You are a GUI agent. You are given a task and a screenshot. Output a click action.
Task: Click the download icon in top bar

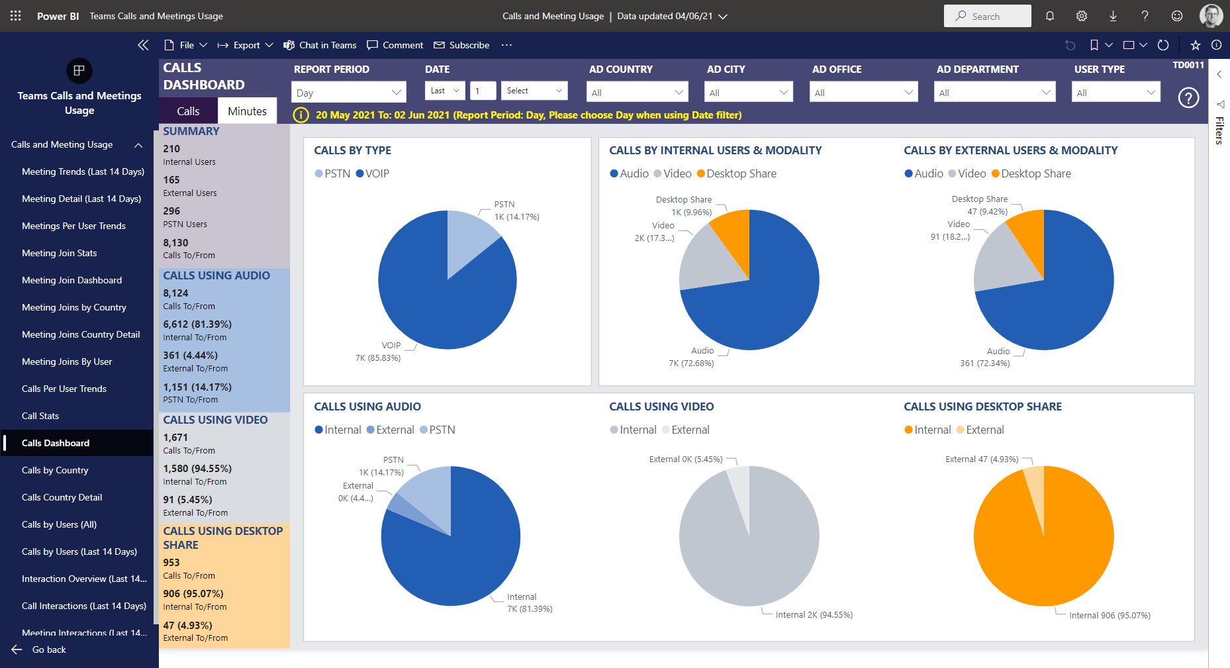1113,16
